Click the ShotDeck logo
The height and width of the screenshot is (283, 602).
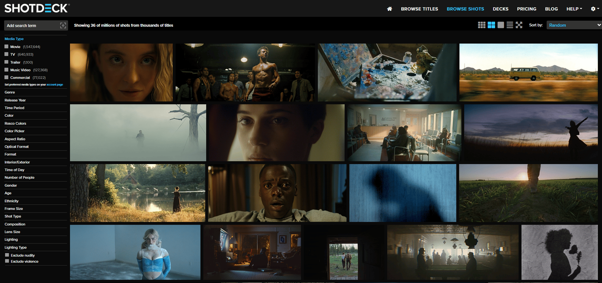[37, 8]
